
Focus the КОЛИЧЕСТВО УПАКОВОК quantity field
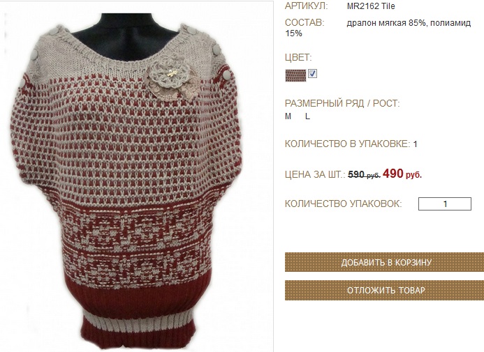(444, 204)
